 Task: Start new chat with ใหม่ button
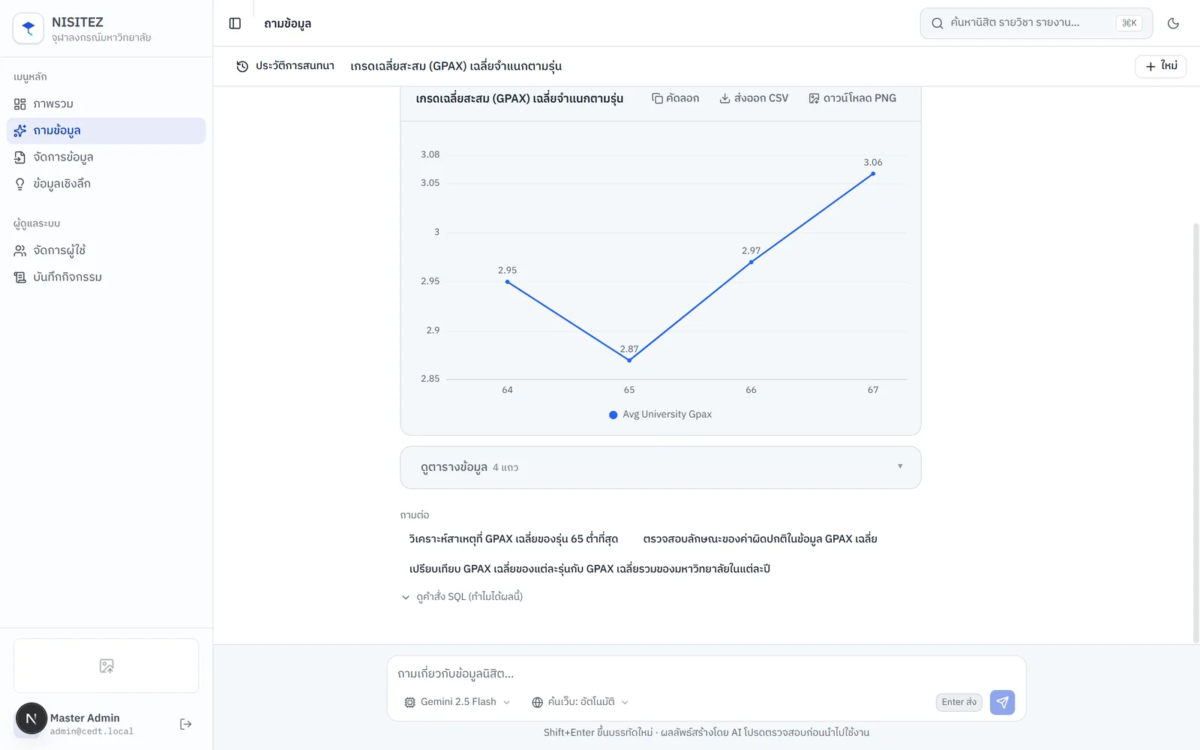(1160, 66)
